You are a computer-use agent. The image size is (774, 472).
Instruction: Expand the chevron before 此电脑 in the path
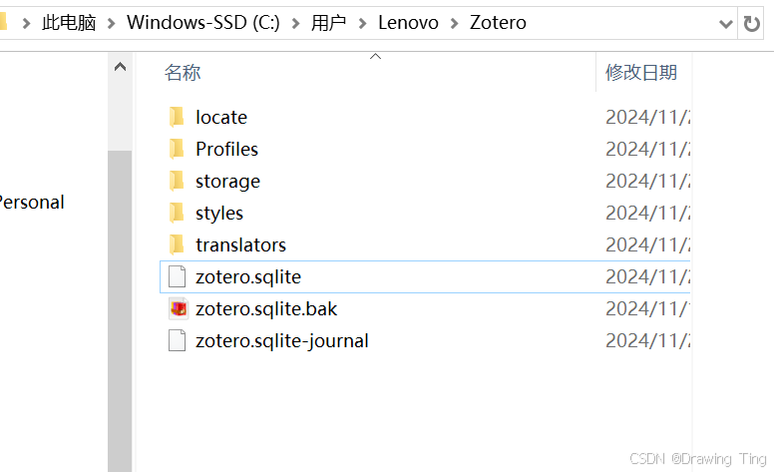coord(26,23)
